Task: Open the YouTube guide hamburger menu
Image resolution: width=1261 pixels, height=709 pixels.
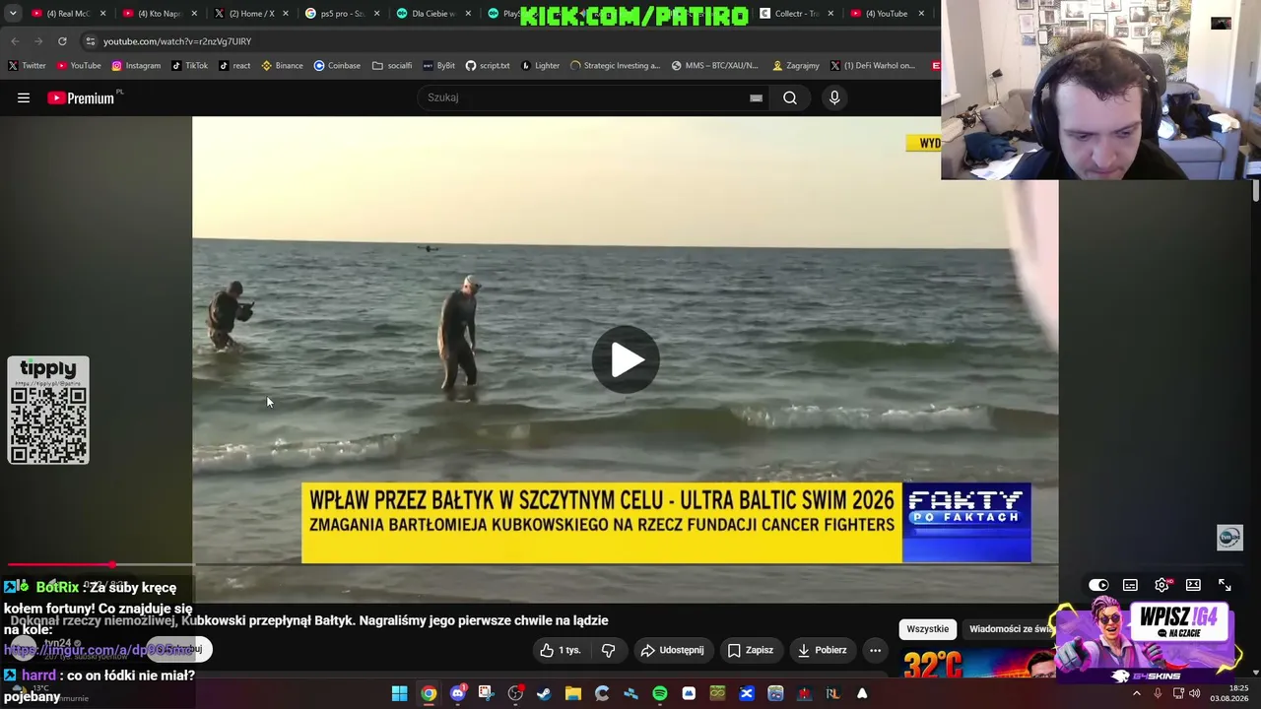Action: pos(24,97)
